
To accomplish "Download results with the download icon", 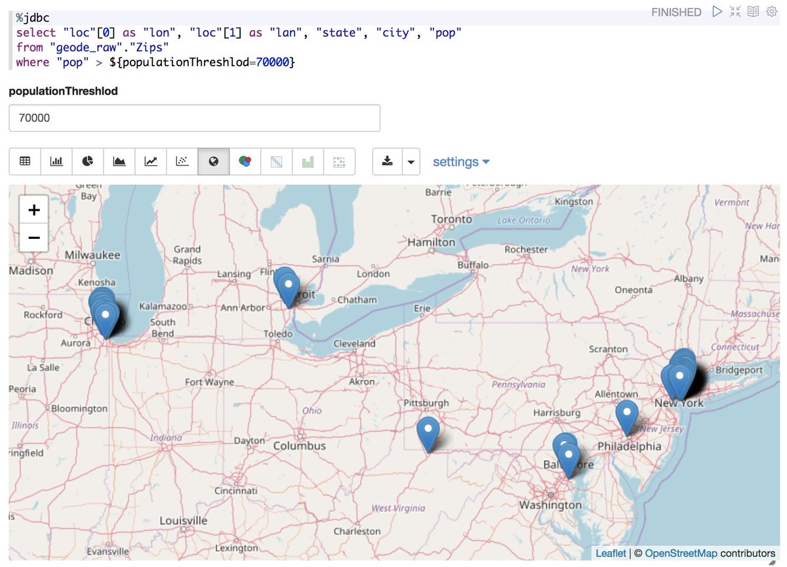I will (x=387, y=161).
